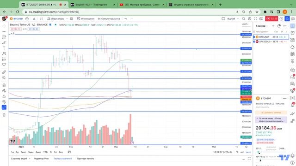
Task: Select BTCUSDT row in watchlist
Action: tap(271, 37)
